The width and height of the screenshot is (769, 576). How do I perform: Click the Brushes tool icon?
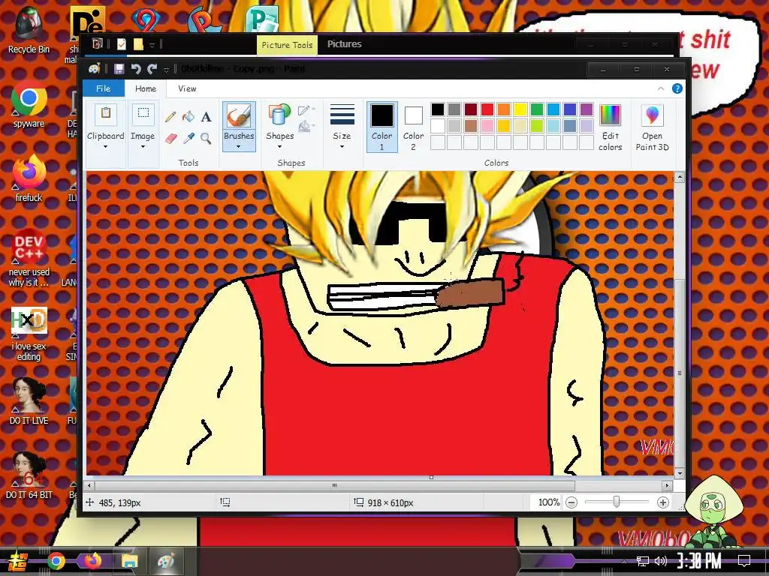point(239,116)
